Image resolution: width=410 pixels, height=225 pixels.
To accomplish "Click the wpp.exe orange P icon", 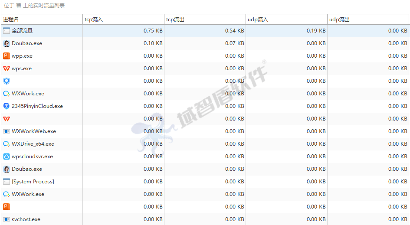I will [x=7, y=56].
